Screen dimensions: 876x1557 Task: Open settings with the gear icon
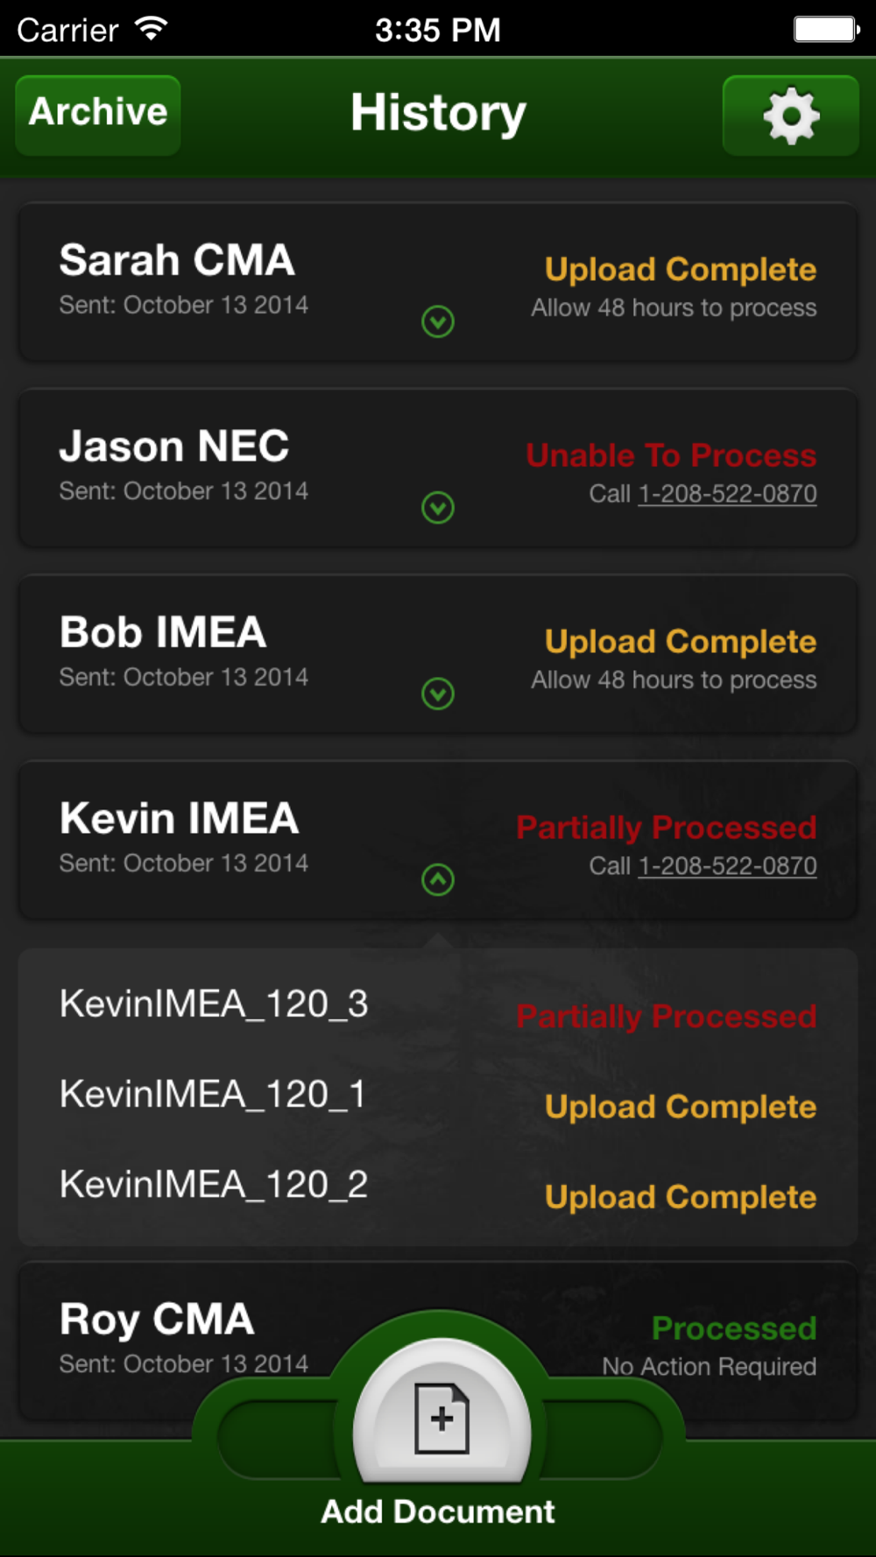pyautogui.click(x=790, y=116)
